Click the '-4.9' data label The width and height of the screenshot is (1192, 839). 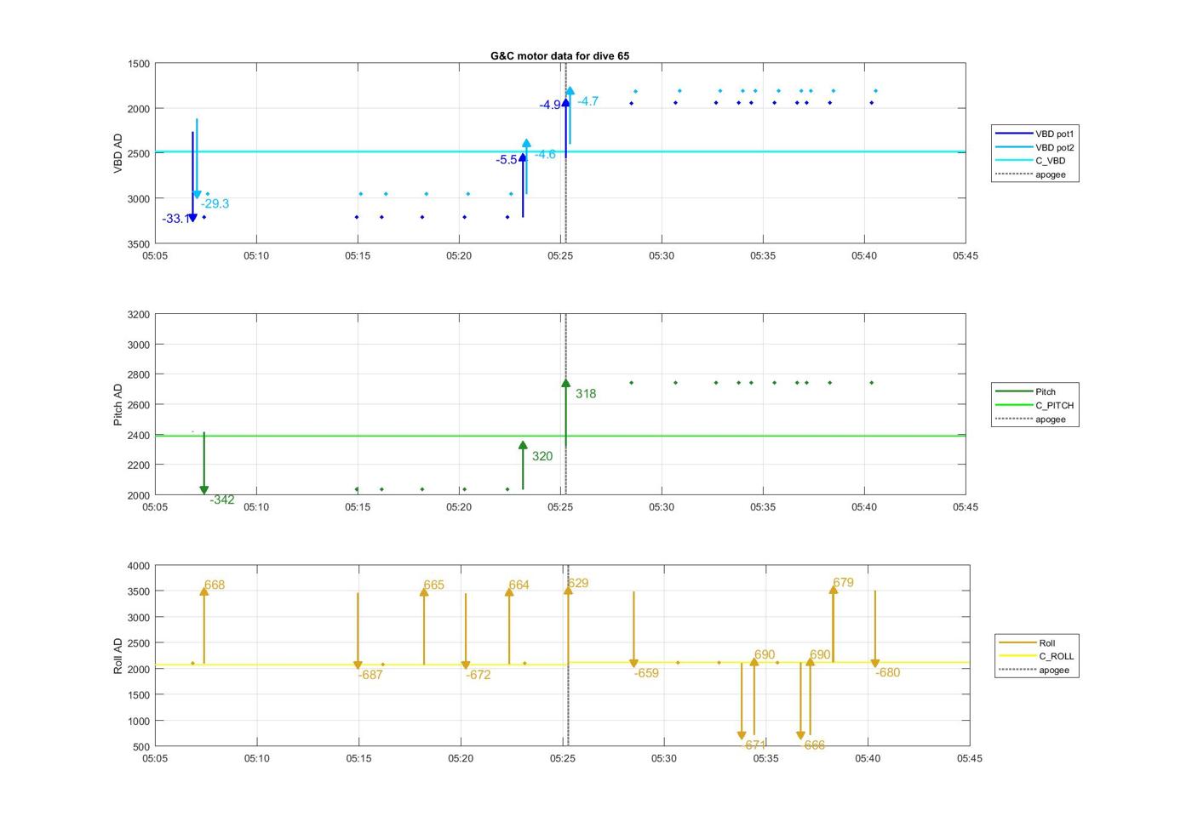(x=550, y=106)
